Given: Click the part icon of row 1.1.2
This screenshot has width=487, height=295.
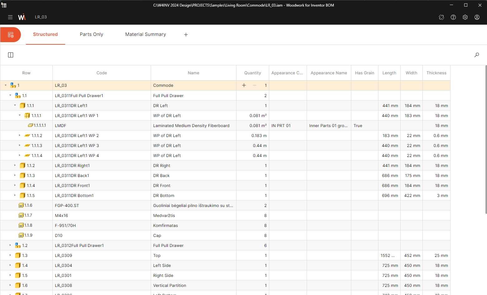Looking at the screenshot, I should 22,165.
